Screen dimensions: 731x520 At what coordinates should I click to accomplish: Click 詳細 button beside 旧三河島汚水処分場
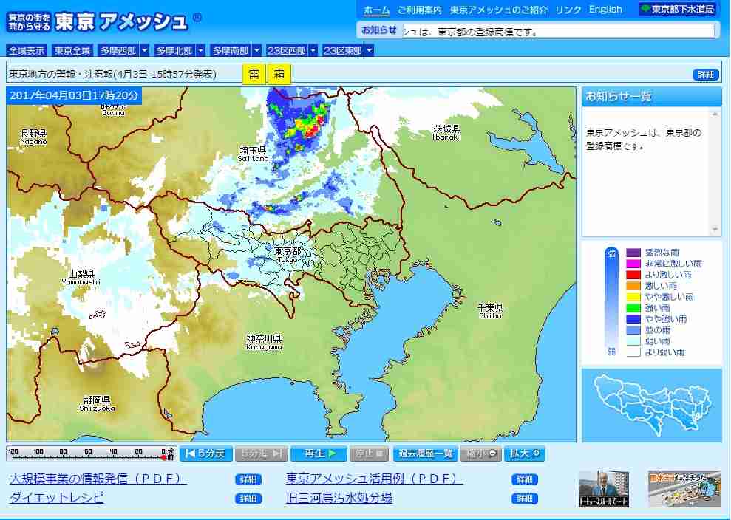coord(525,499)
